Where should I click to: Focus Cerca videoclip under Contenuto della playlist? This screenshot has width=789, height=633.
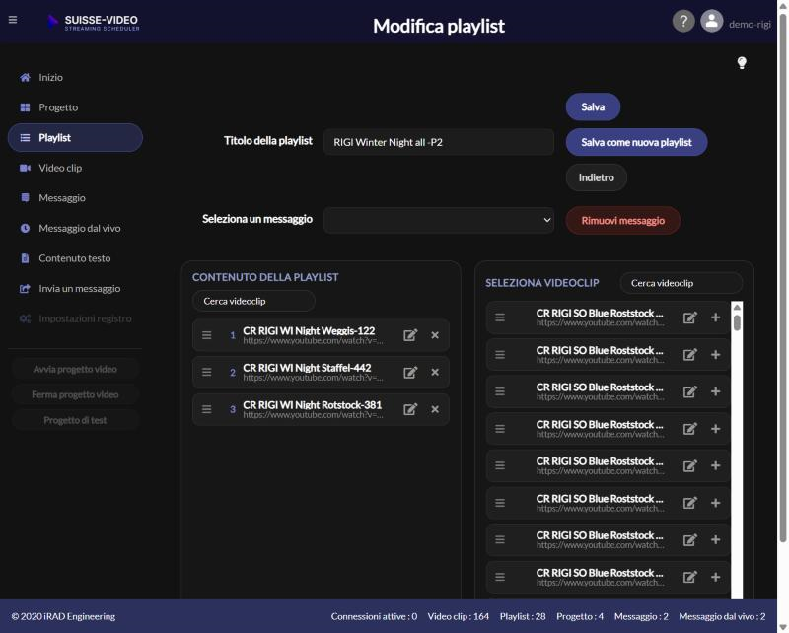[253, 301]
